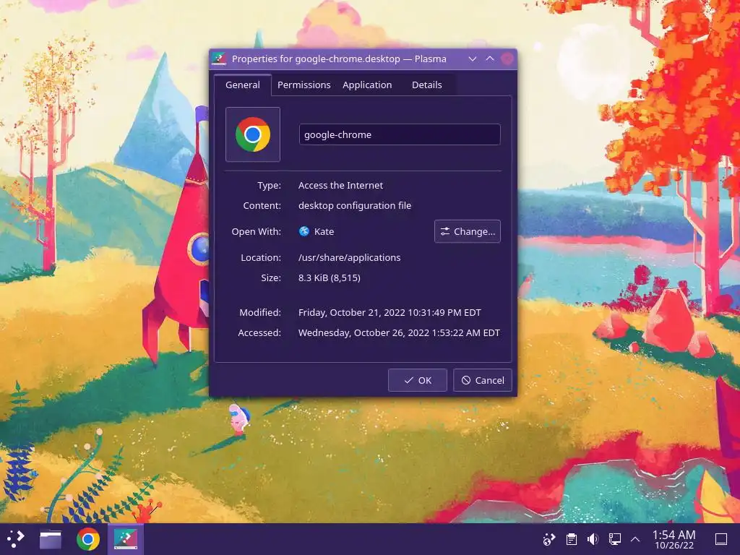Click the Kate application icon
The width and height of the screenshot is (740, 555).
304,231
